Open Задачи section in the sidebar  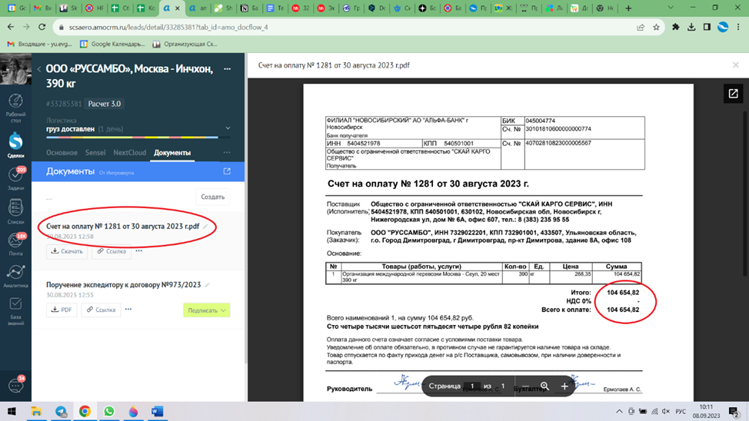15,178
